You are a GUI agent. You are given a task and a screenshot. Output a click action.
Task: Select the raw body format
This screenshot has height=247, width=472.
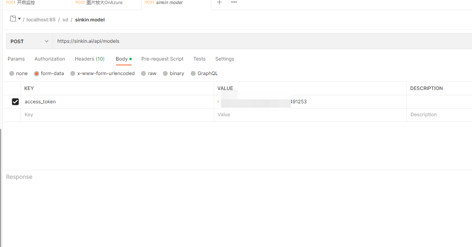tap(149, 73)
